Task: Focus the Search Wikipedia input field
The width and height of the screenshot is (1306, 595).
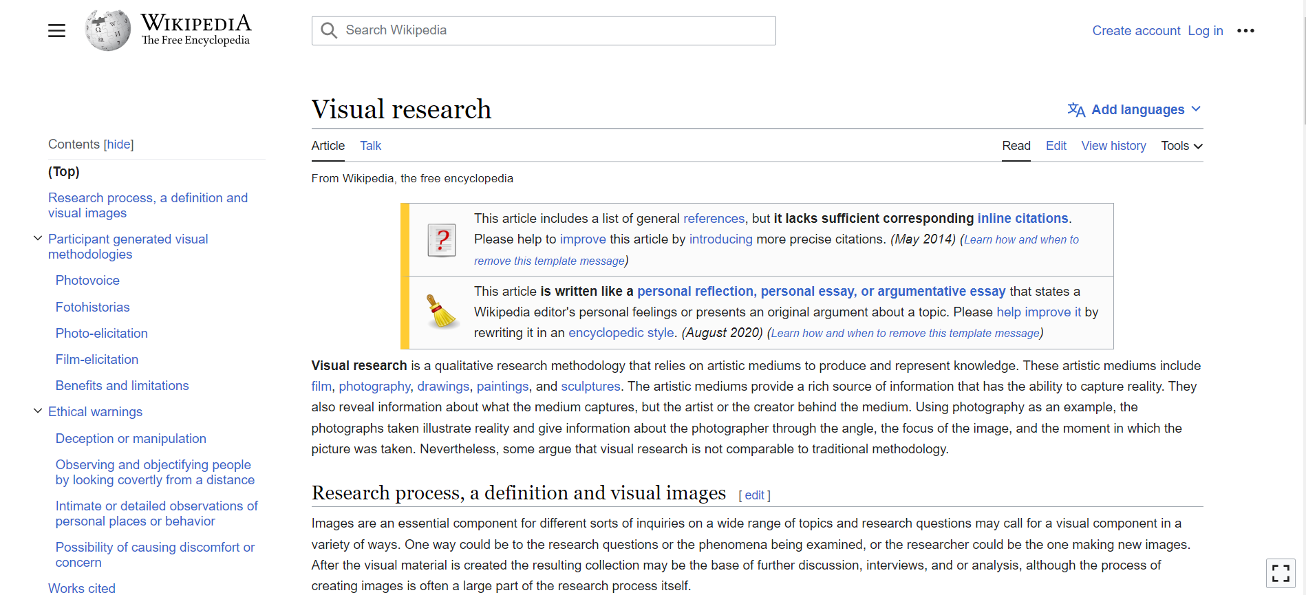Action: 544,30
